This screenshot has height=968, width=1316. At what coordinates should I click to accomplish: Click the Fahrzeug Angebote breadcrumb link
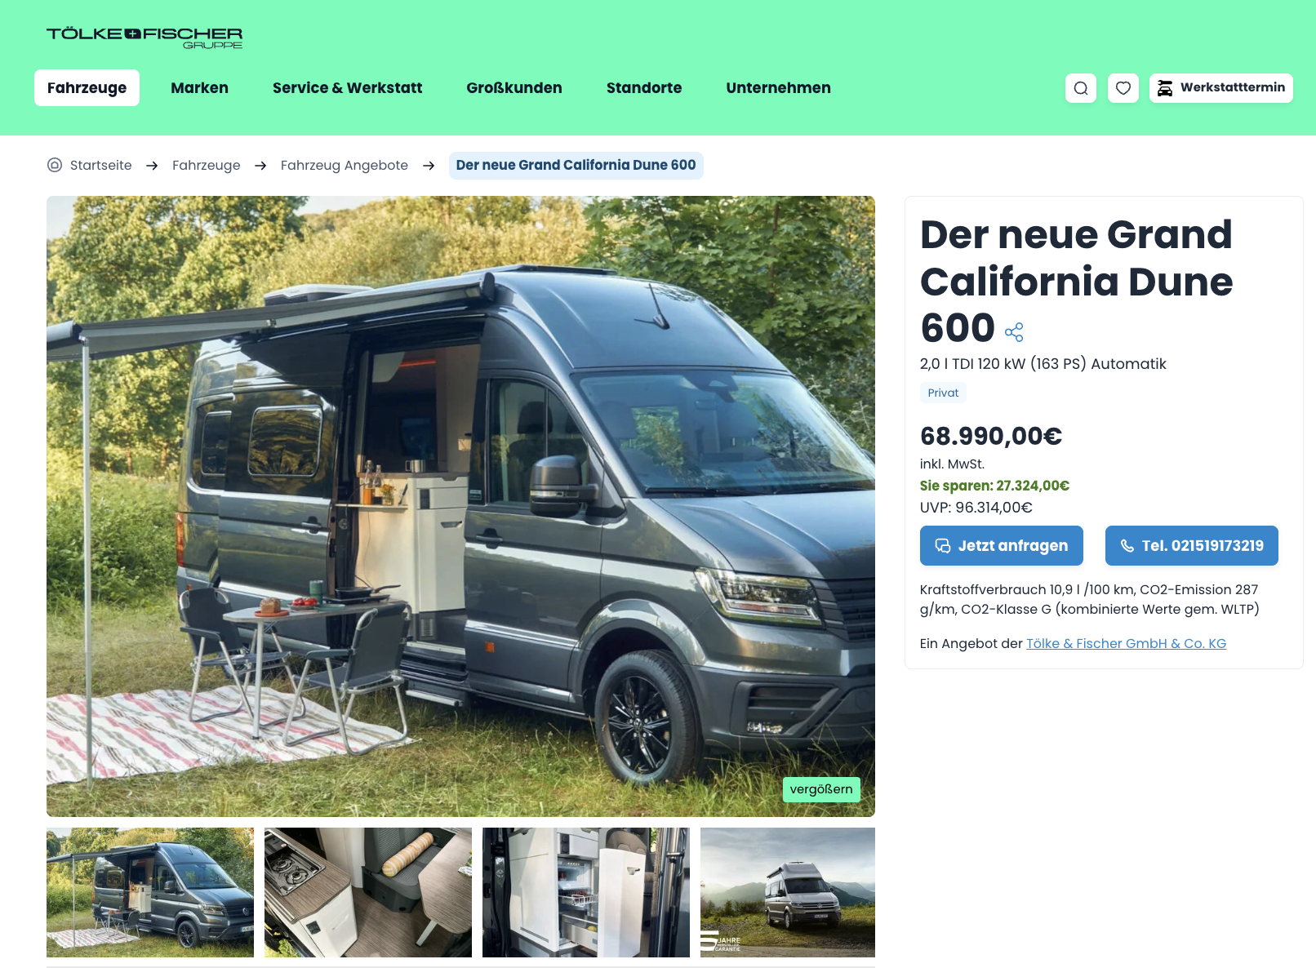(345, 165)
